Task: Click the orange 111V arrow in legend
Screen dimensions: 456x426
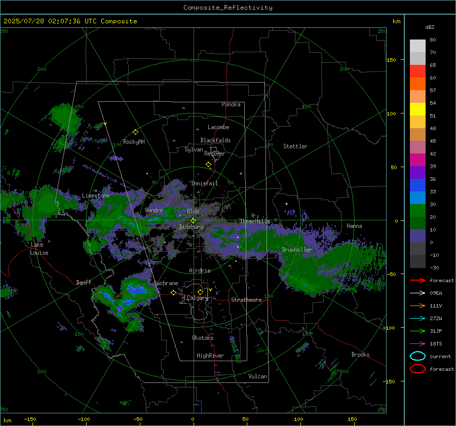Action: (418, 305)
